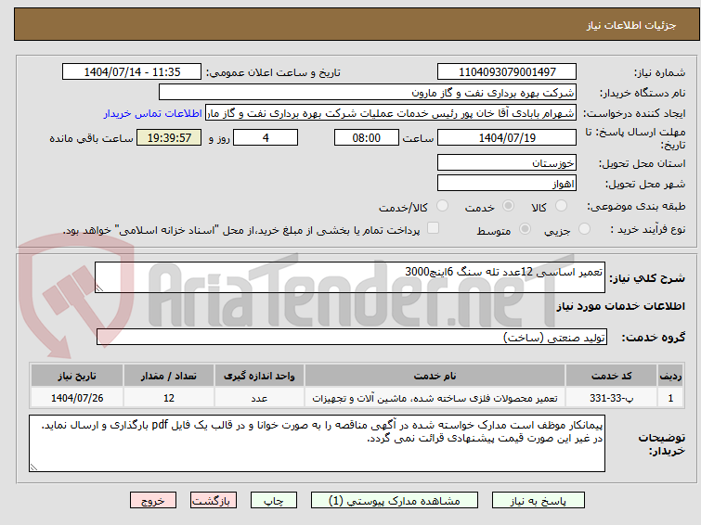Click the remaining days field showing 4
This screenshot has height=525, width=701.
coord(266,137)
